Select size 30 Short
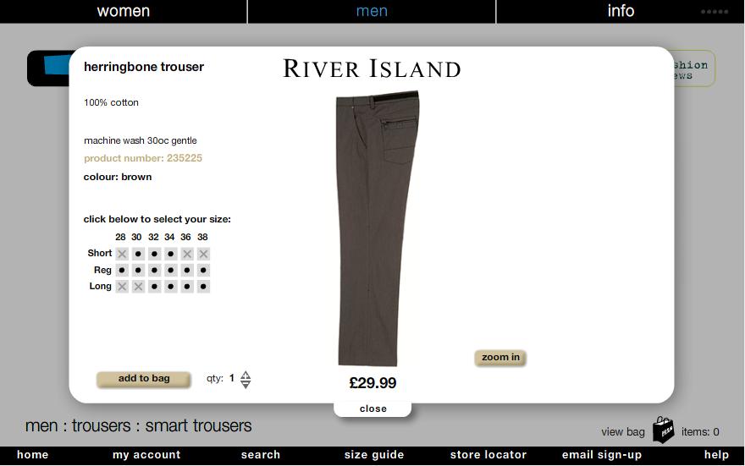Image resolution: width=745 pixels, height=466 pixels. click(138, 254)
